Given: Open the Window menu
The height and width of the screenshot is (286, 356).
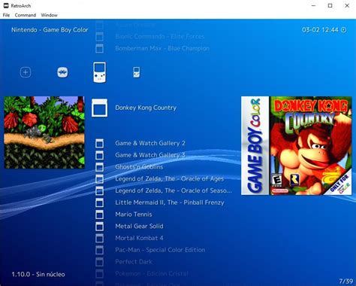Looking at the screenshot, I should pyautogui.click(x=49, y=15).
